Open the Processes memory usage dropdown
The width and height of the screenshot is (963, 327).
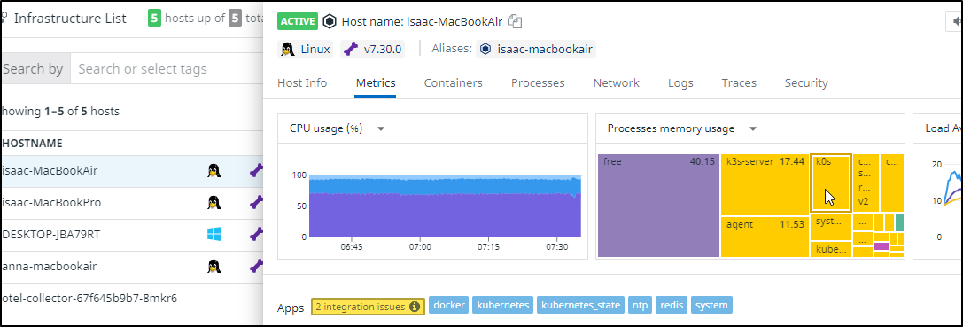coord(753,129)
